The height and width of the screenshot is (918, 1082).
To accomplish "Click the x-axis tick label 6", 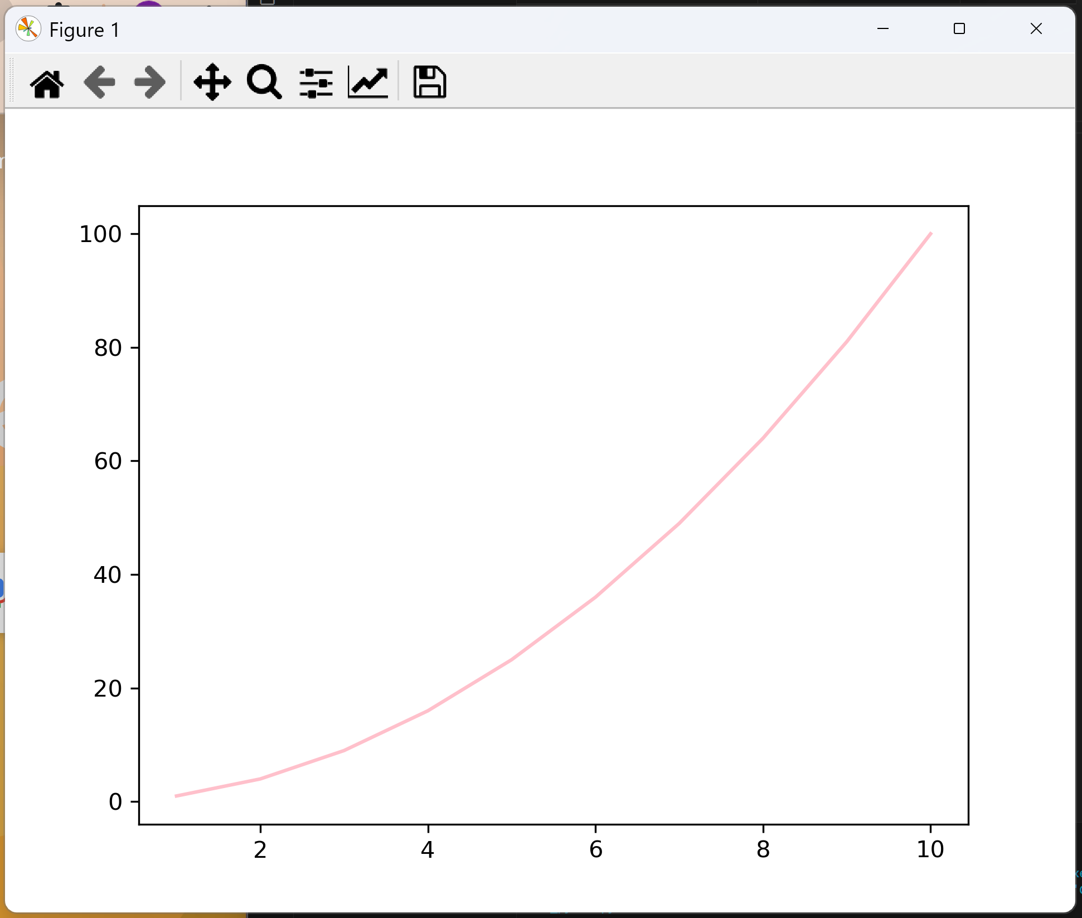I will [x=595, y=849].
